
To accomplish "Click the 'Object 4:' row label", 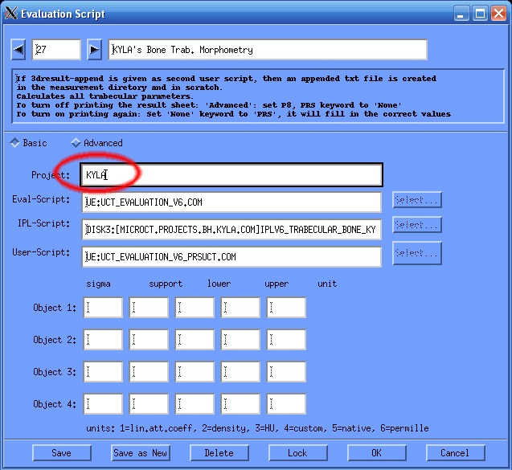I will click(x=55, y=404).
